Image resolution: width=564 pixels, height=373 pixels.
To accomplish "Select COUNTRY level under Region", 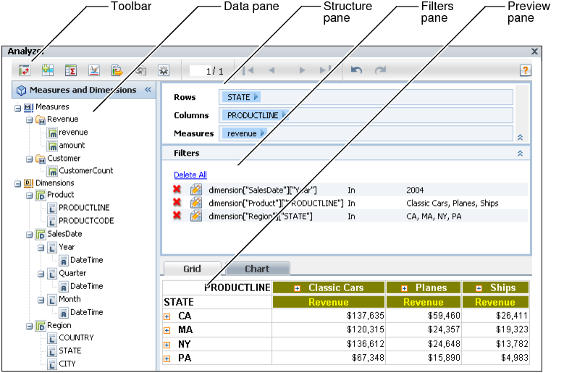I will [x=76, y=338].
